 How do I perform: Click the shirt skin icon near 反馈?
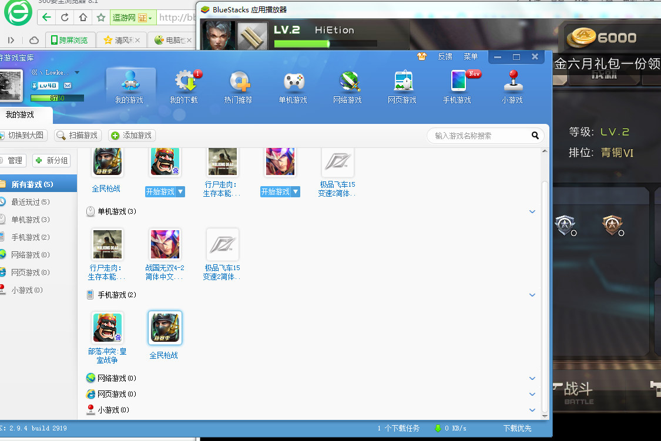[422, 56]
